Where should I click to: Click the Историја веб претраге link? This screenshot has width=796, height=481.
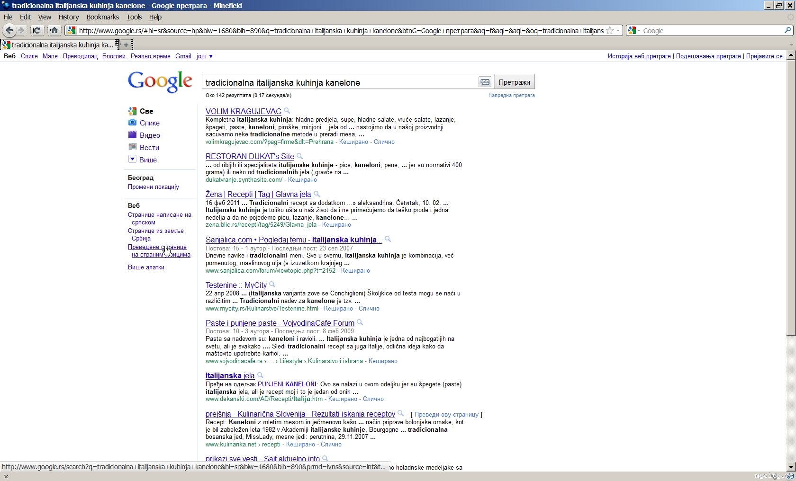coord(639,56)
